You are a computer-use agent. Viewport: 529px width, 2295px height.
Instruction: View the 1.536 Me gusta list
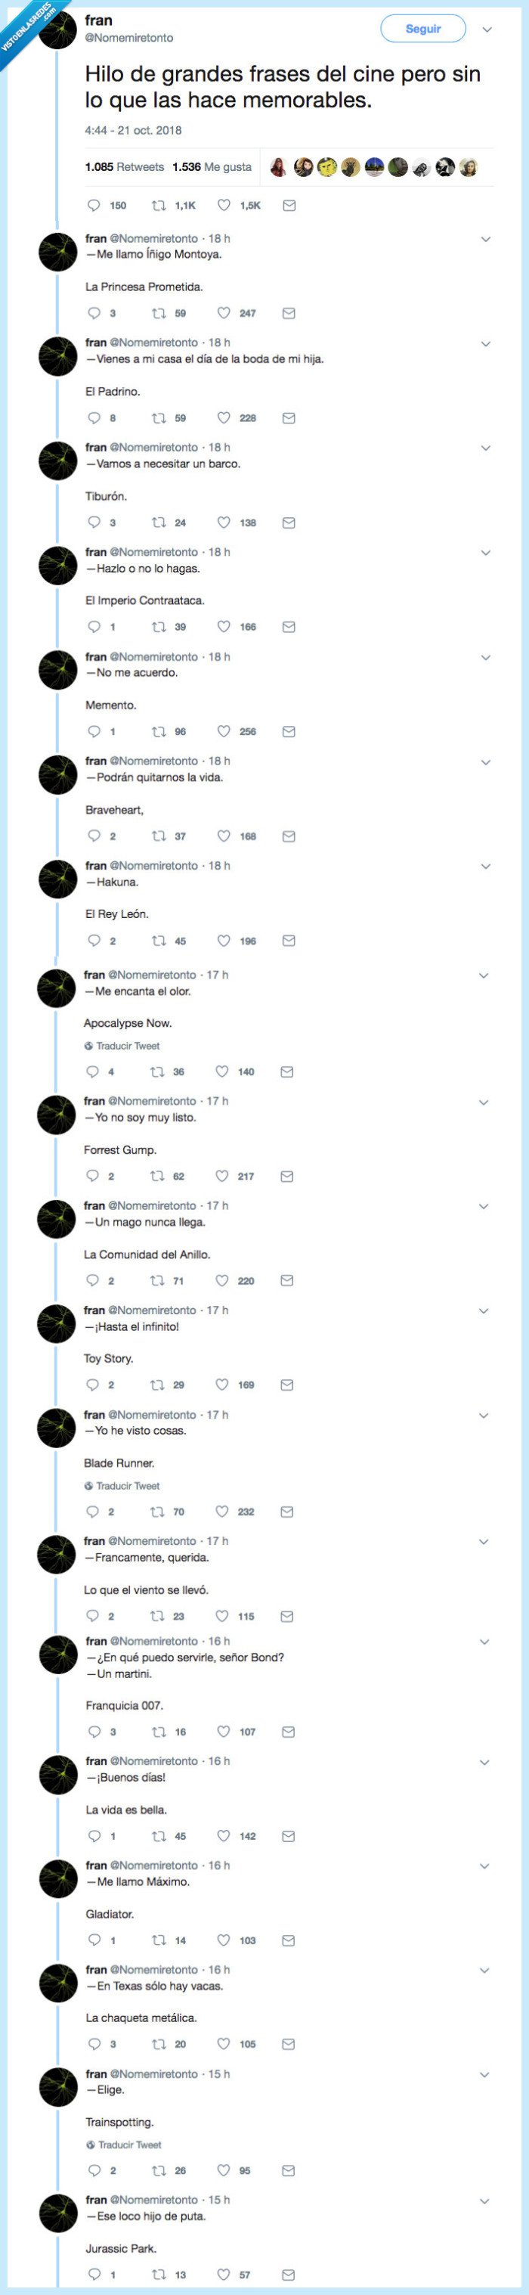coord(212,166)
